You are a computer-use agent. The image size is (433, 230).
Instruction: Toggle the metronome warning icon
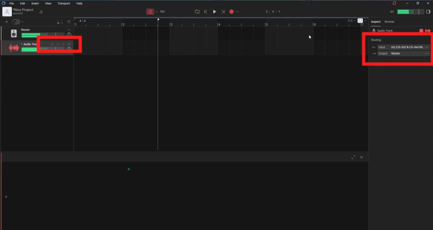[x=150, y=12]
